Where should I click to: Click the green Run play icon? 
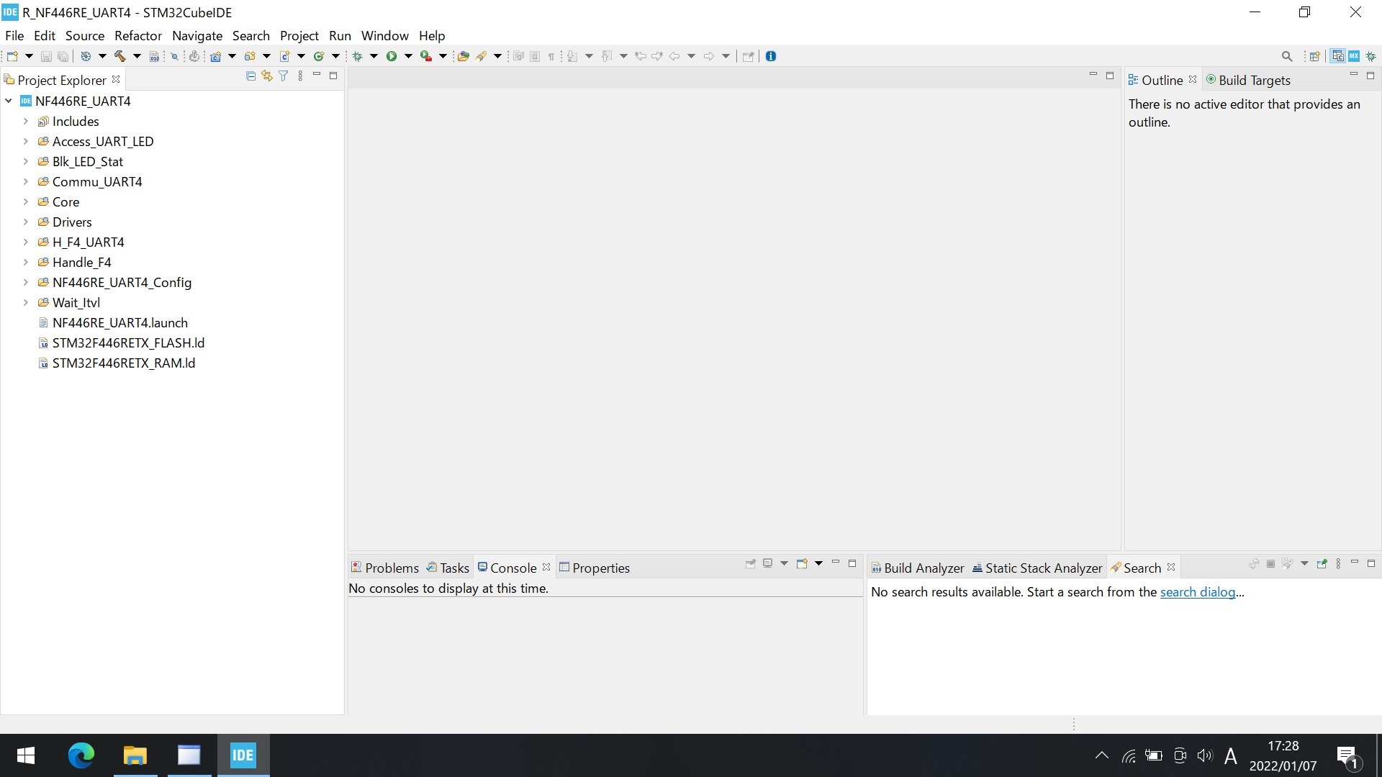tap(392, 56)
